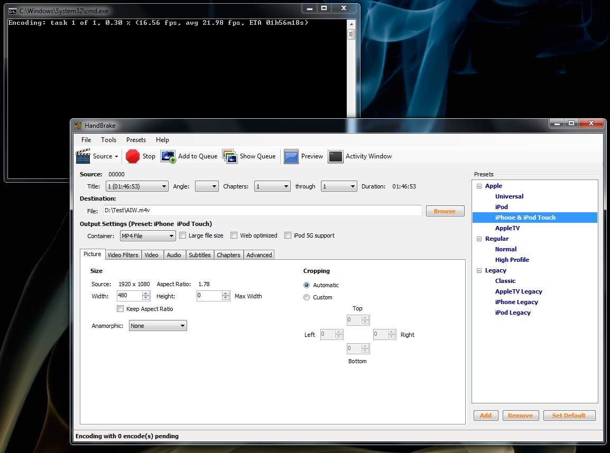This screenshot has height=453, width=610.
Task: Click the cmd.exe window title icon
Action: (x=13, y=11)
